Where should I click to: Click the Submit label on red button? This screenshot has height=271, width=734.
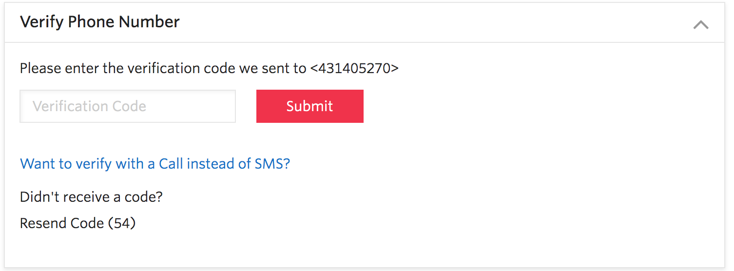point(310,106)
